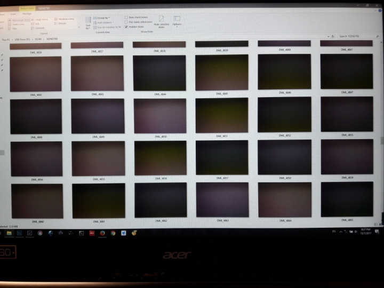384x288 pixels.
Task: Go to USB Drive (D:) in breadcrumb
Action: pos(22,39)
